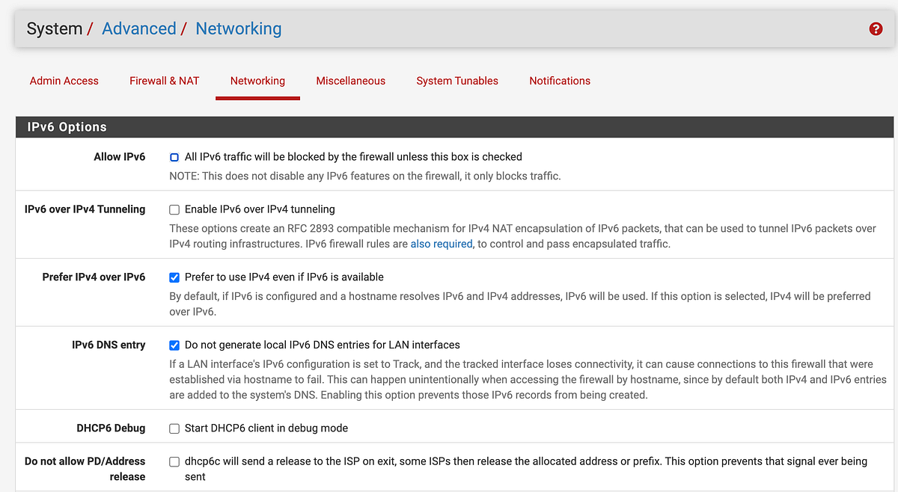898x492 pixels.
Task: Disable the IPv6 DNS entry option
Action: [x=174, y=345]
